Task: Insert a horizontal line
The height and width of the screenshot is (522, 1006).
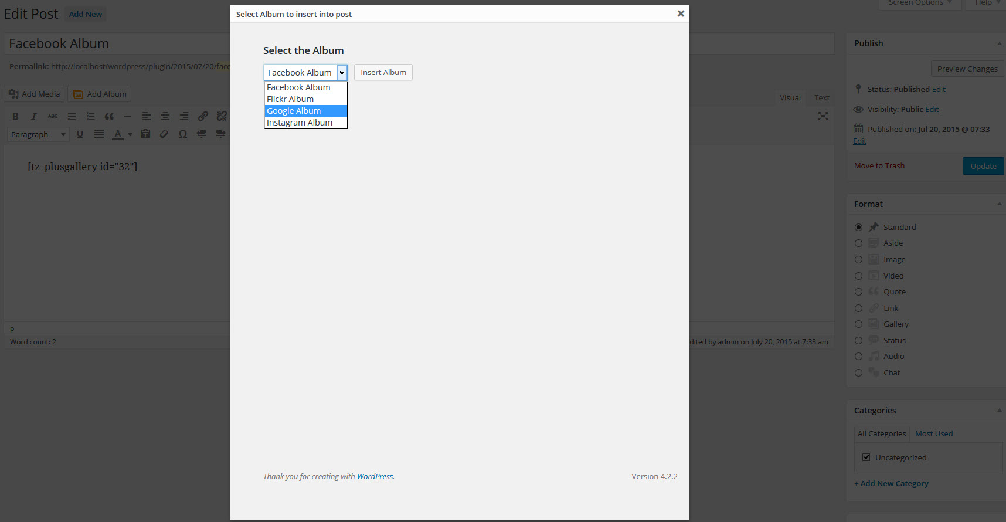Action: click(128, 116)
